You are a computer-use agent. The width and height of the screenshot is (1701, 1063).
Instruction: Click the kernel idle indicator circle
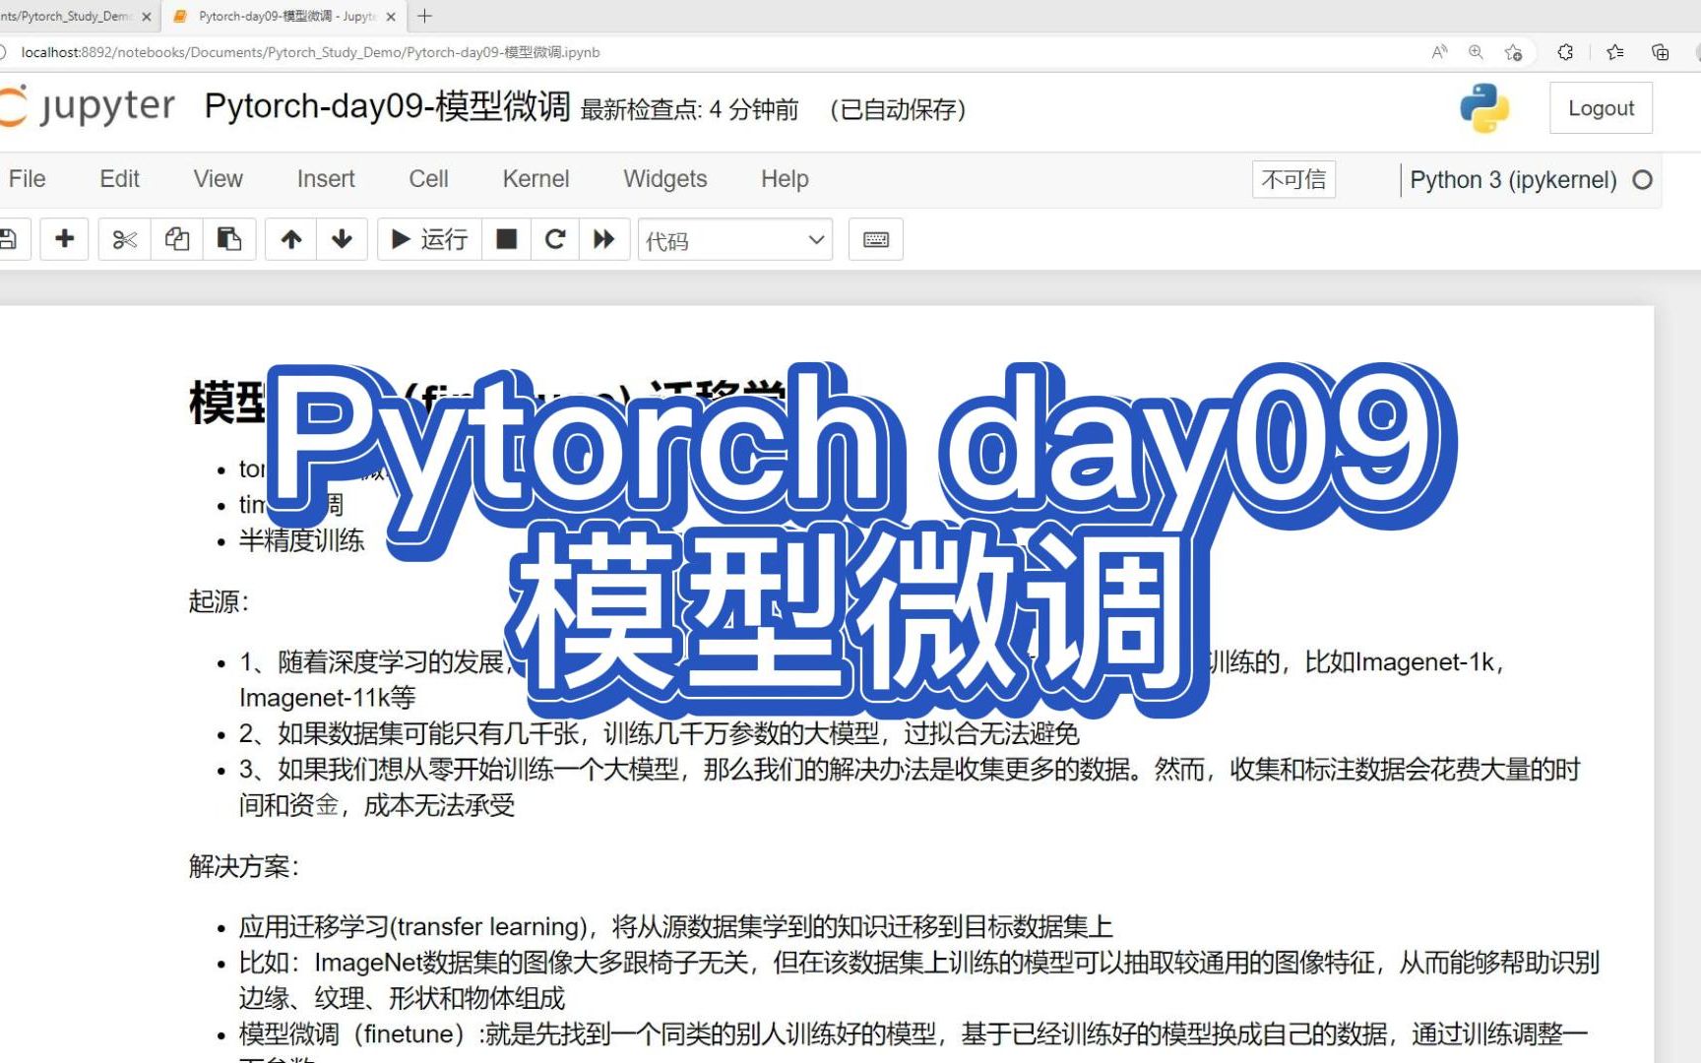pos(1642,180)
